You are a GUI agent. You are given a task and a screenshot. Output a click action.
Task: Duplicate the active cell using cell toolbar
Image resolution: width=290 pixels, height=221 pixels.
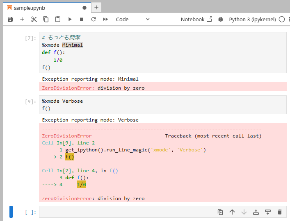tap(220, 212)
